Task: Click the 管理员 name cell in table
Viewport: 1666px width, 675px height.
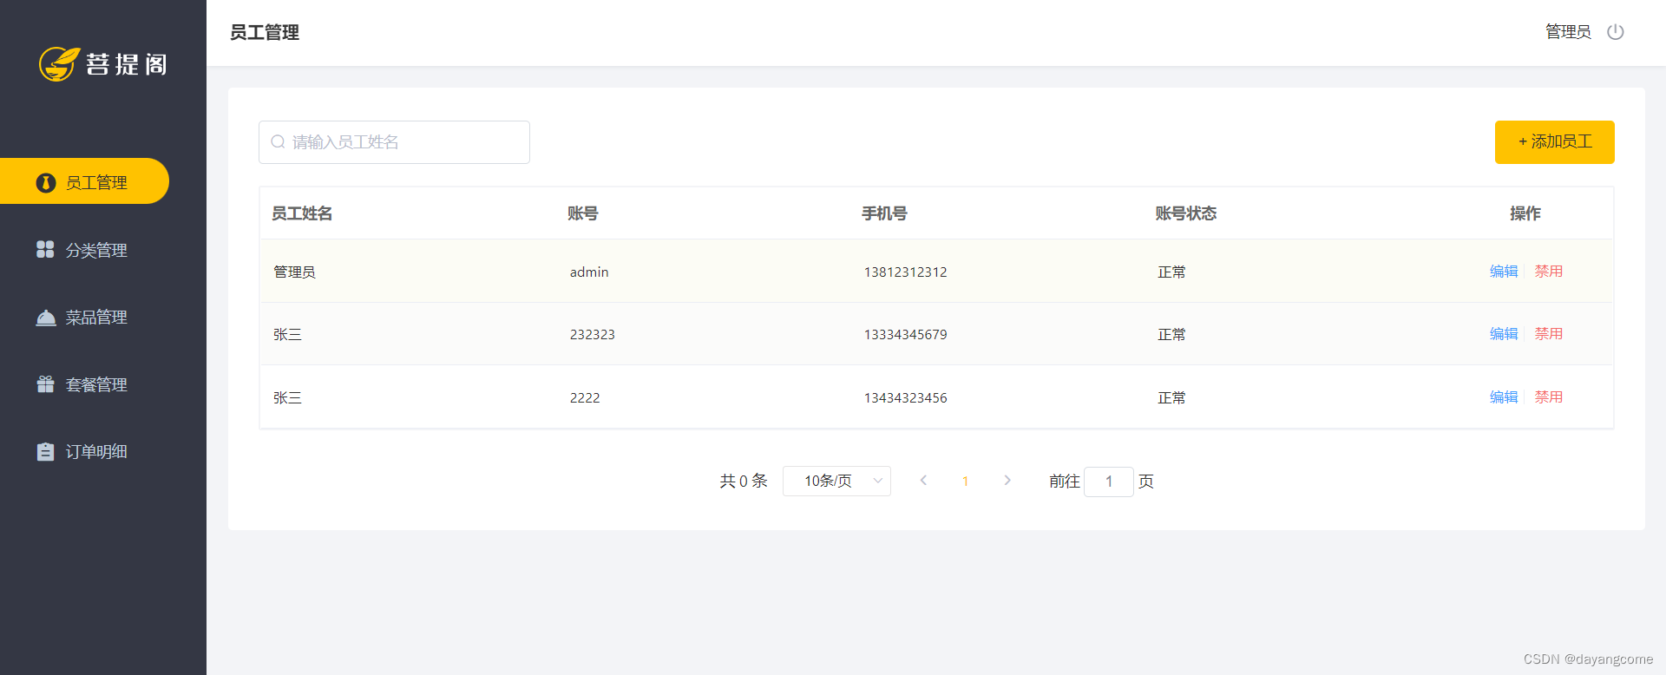Action: pos(294,272)
